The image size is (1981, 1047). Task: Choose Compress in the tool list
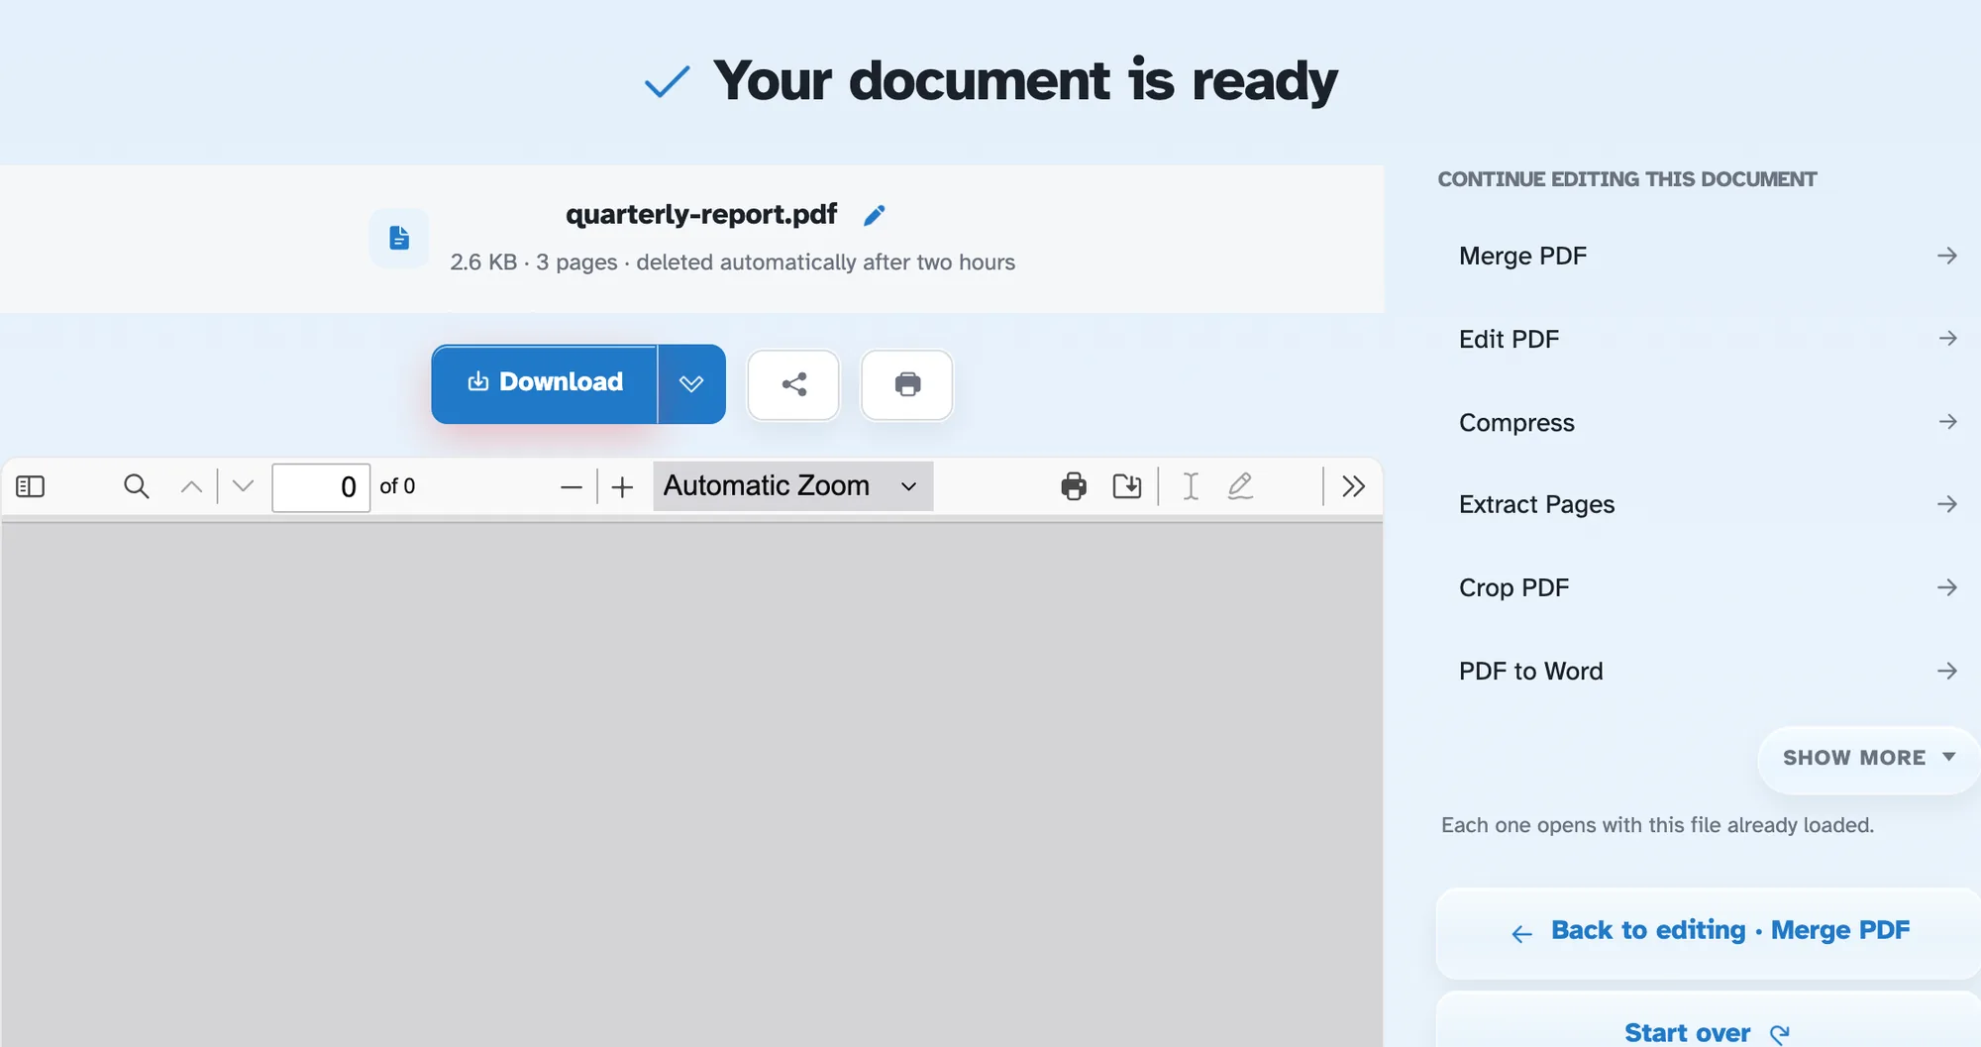[1707, 423]
